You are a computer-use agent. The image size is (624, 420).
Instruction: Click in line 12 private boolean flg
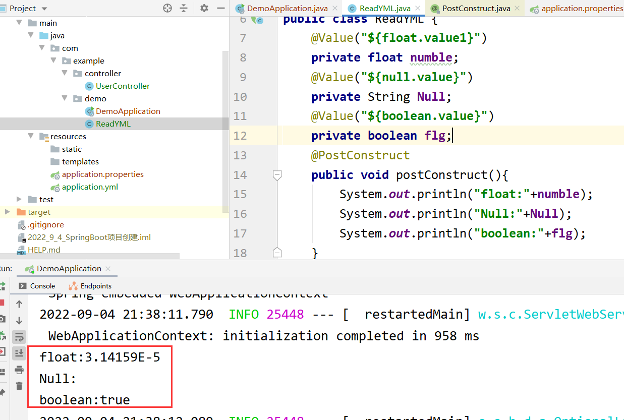coord(382,136)
